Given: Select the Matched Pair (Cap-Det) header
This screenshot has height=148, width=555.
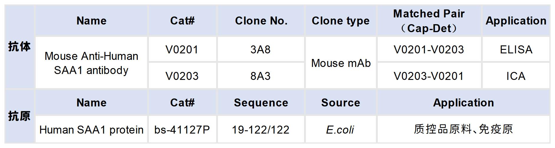Looking at the screenshot, I should pos(429,21).
